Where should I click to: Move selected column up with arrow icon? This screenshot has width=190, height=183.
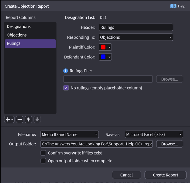point(28,120)
